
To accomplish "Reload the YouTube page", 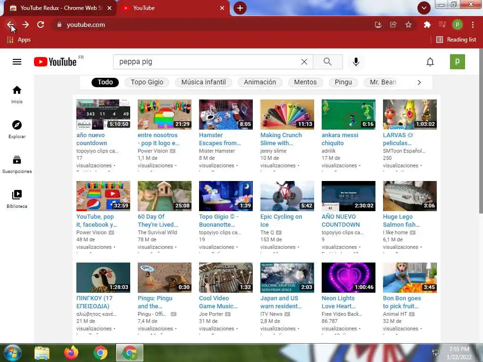I will tap(41, 25).
